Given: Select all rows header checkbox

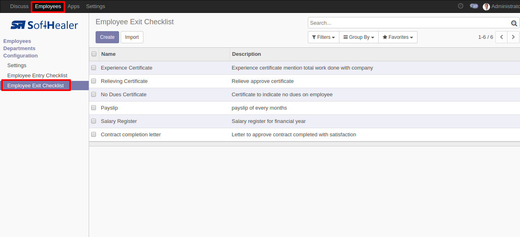Looking at the screenshot, I should click(94, 54).
